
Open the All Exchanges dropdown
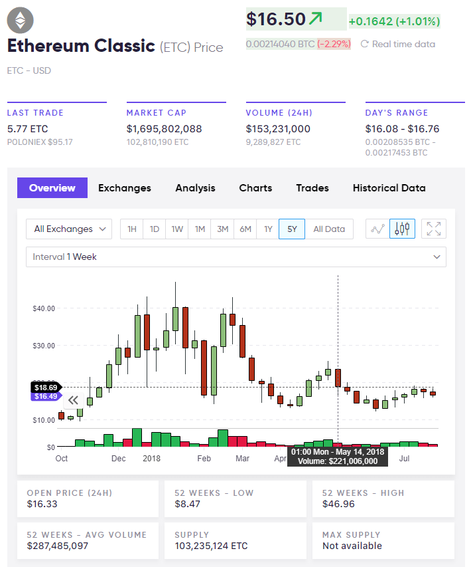point(69,229)
